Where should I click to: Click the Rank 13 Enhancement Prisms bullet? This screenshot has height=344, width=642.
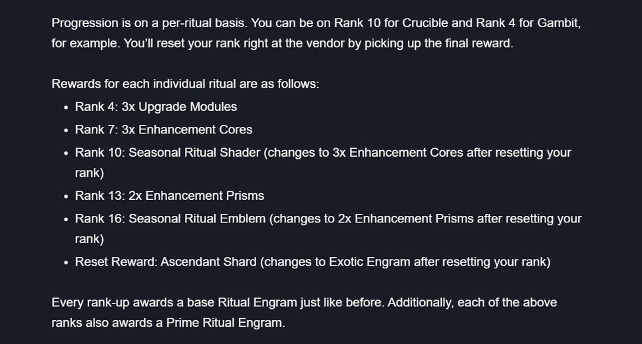[x=169, y=196]
